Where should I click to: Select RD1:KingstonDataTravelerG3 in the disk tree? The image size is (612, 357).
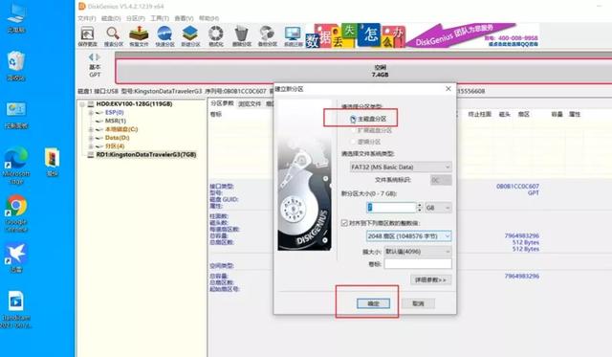click(x=146, y=155)
